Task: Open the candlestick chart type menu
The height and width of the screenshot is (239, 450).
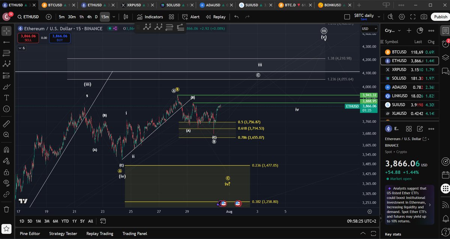Action: coord(126,17)
